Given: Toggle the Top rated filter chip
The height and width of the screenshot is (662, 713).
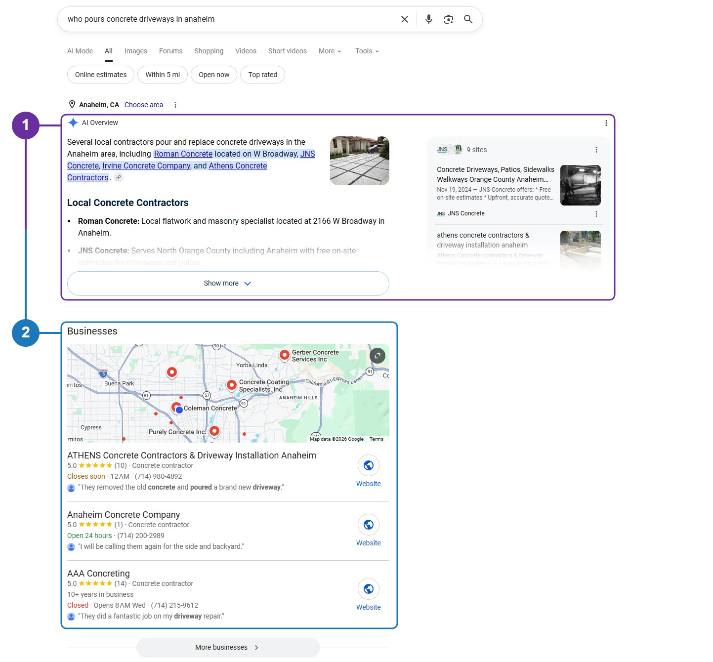Looking at the screenshot, I should pyautogui.click(x=262, y=75).
